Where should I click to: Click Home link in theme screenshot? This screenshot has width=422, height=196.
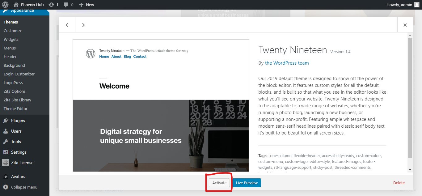(x=104, y=57)
